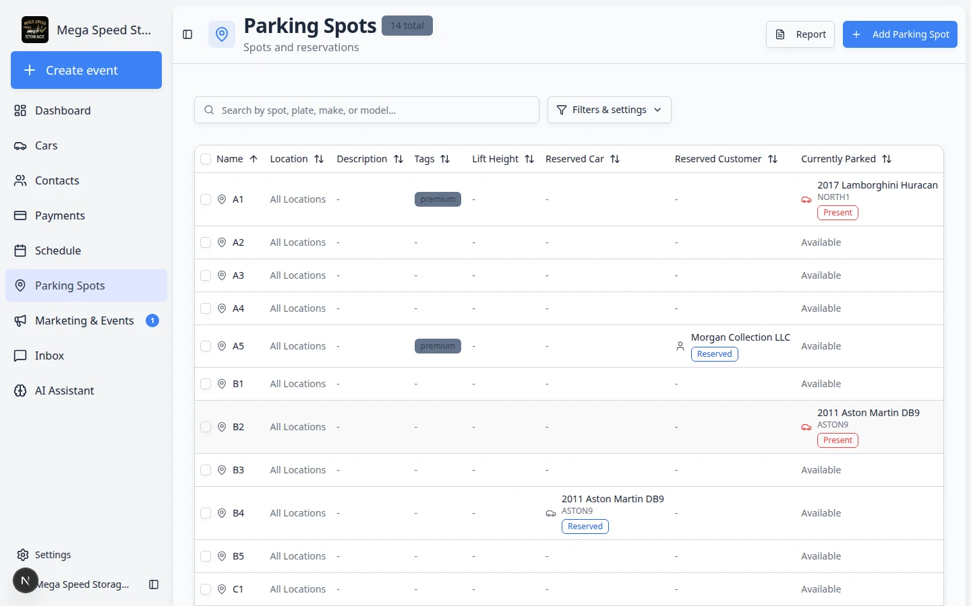Viewport: 971px width, 606px height.
Task: Click the magnifier icon in the search box
Action: point(209,110)
